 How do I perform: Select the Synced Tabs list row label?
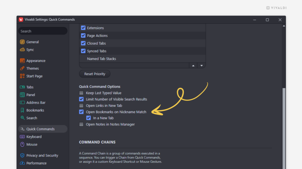97,51
